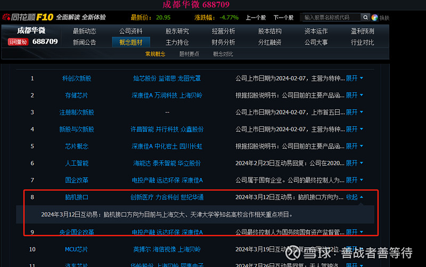The width and height of the screenshot is (426, 267).
Task: Open stock link 中化岩土
Action: coord(166,146)
